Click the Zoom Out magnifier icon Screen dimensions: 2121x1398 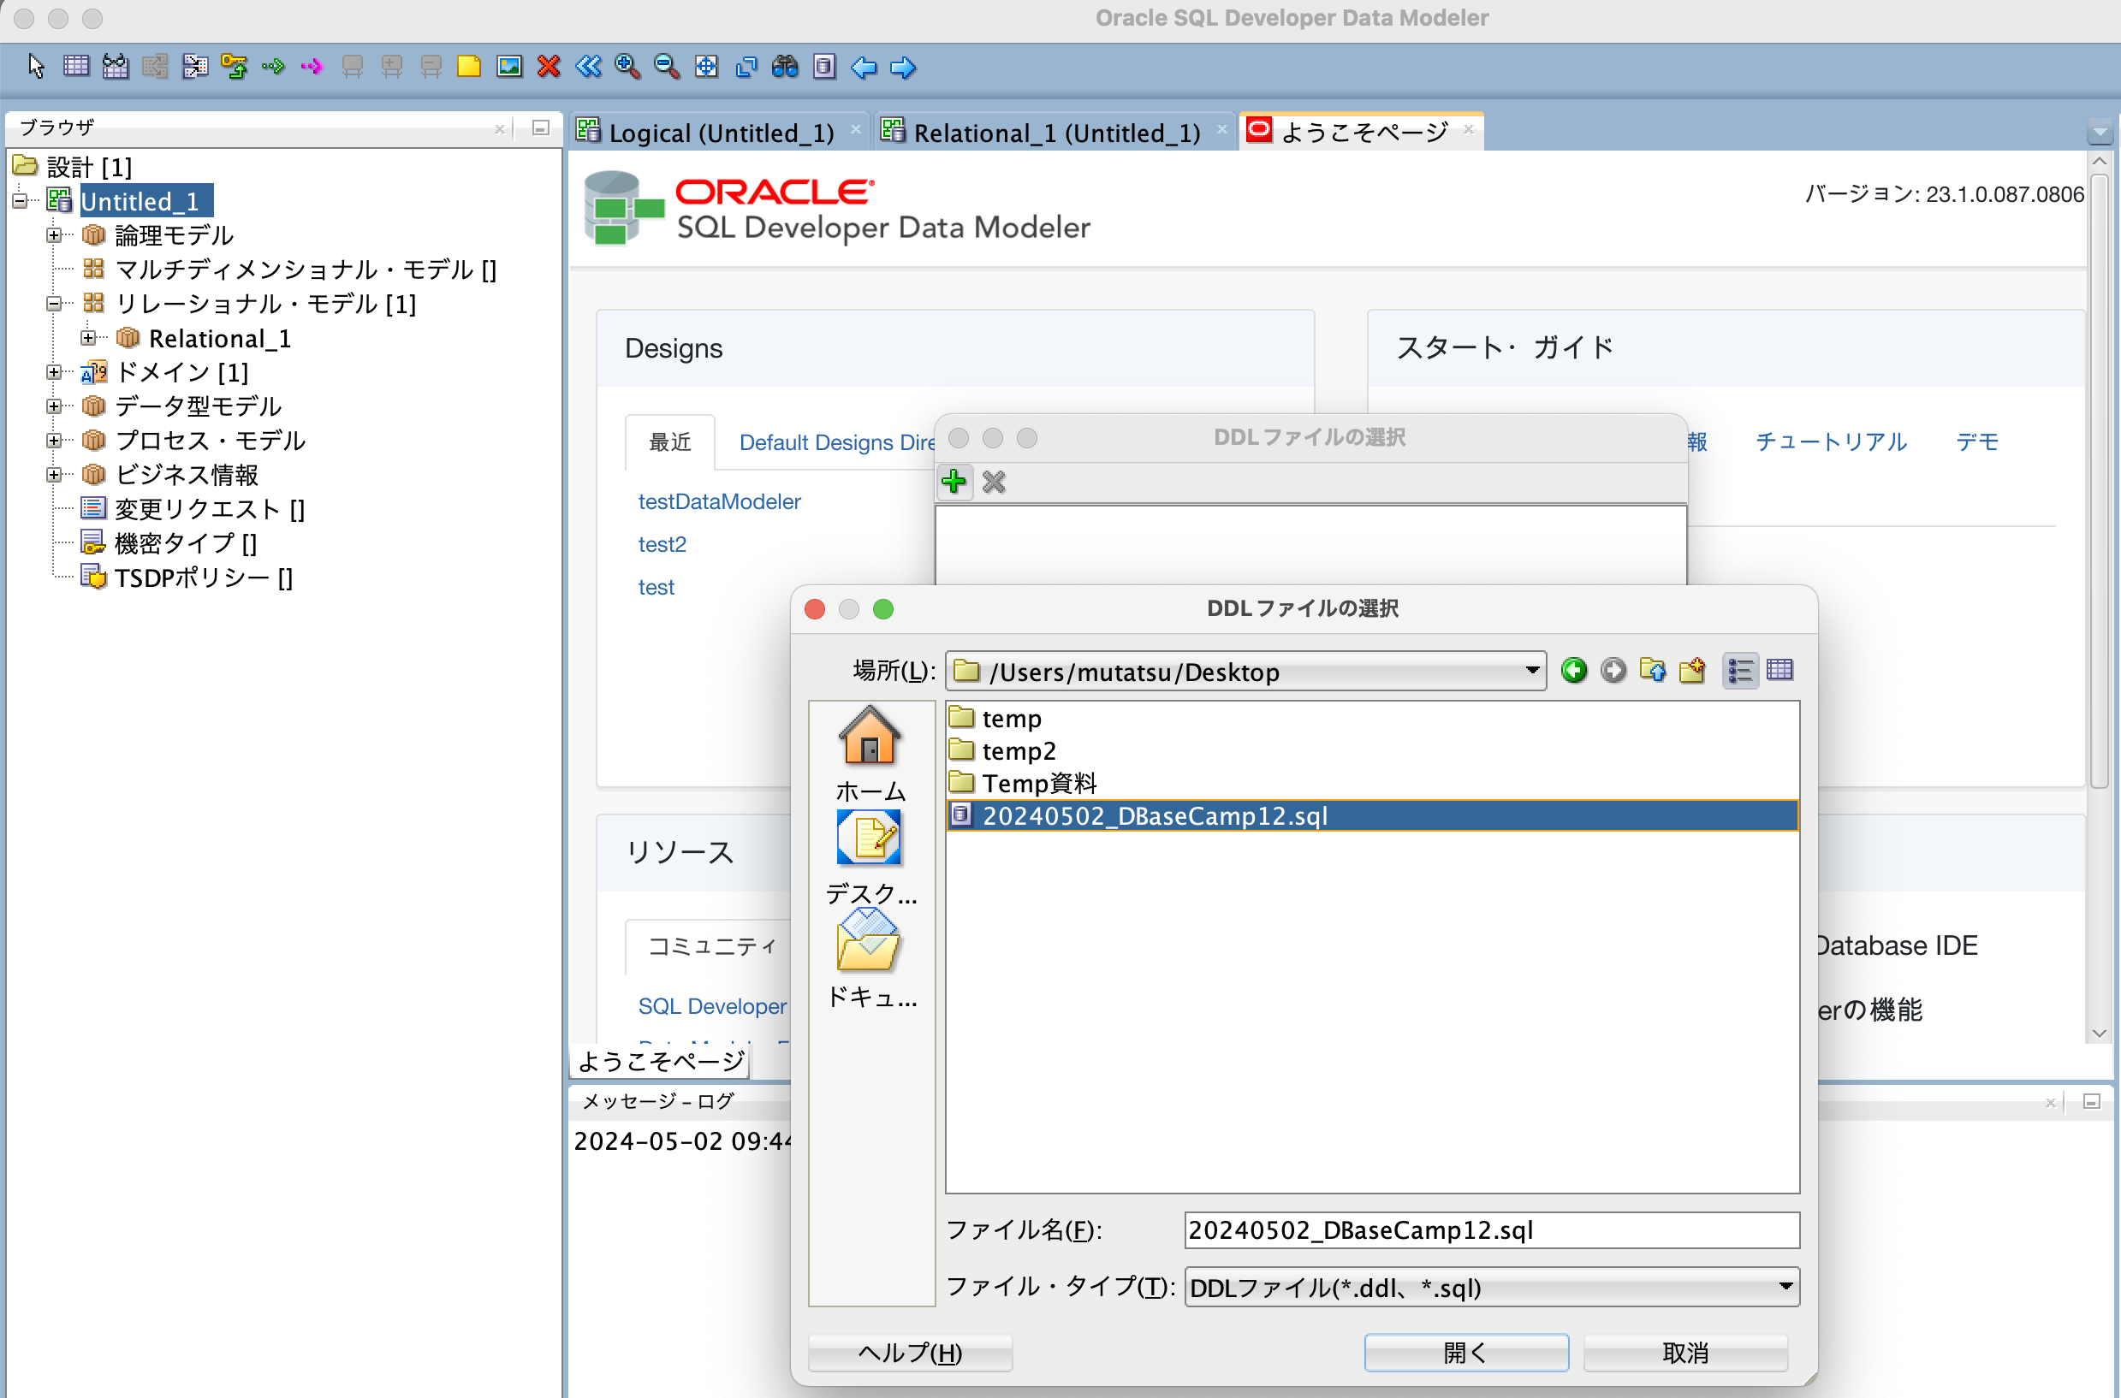point(666,67)
